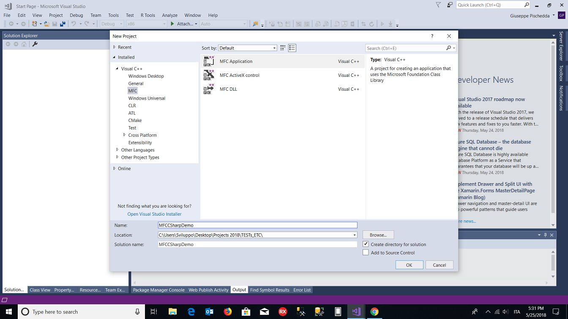Expand the Other Project Types node
Screen dimensions: 568x319
[117, 157]
